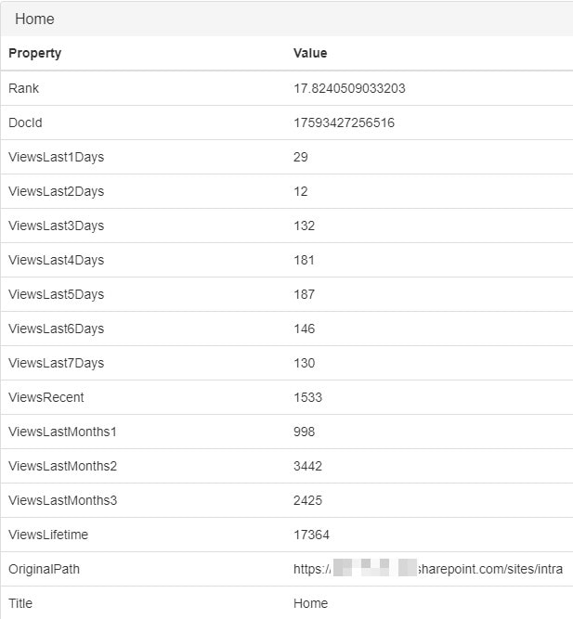This screenshot has height=619, width=573.
Task: Click the ViewsRecent value 1533
Action: 307,397
